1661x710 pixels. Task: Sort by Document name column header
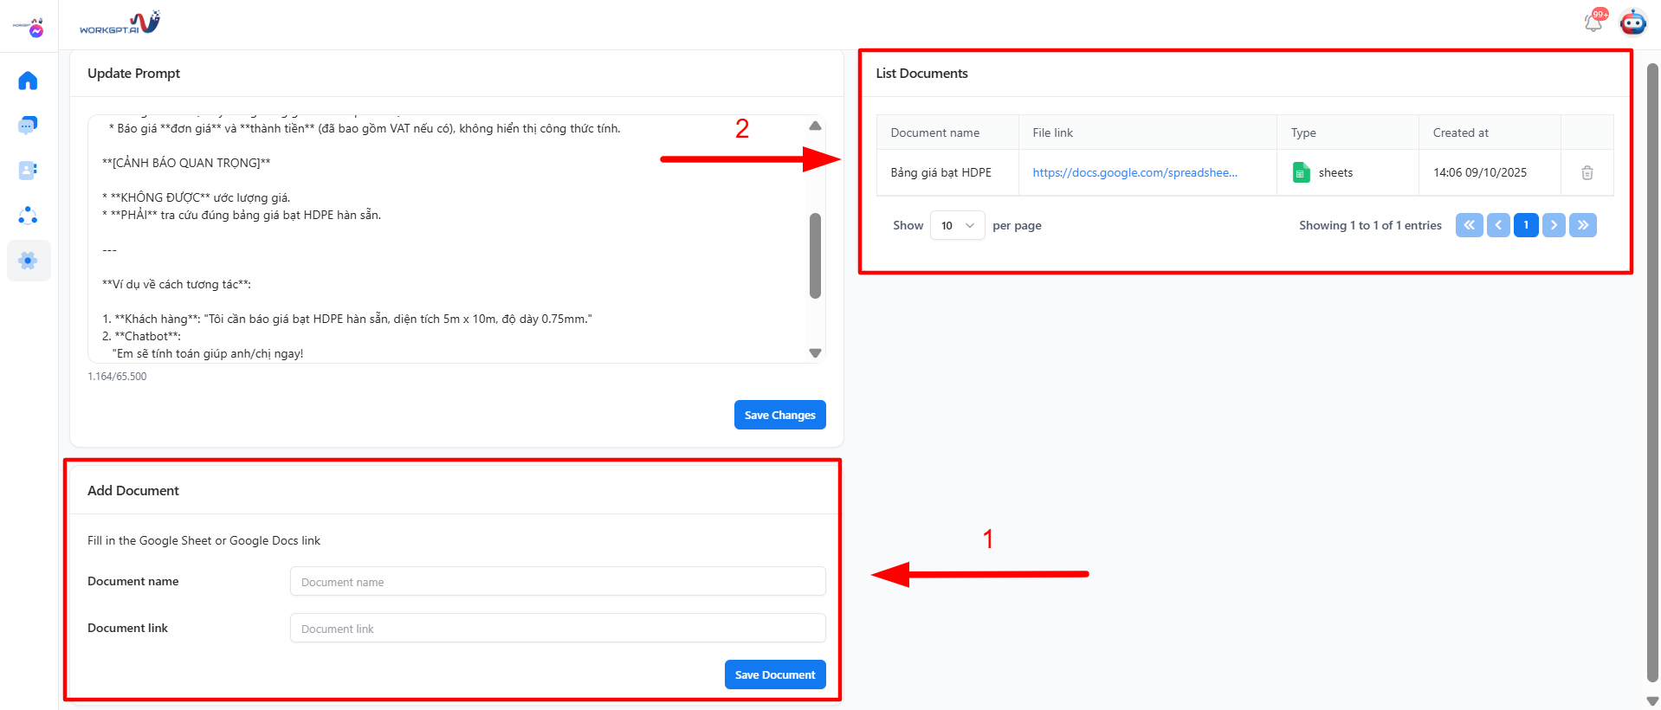pyautogui.click(x=935, y=132)
